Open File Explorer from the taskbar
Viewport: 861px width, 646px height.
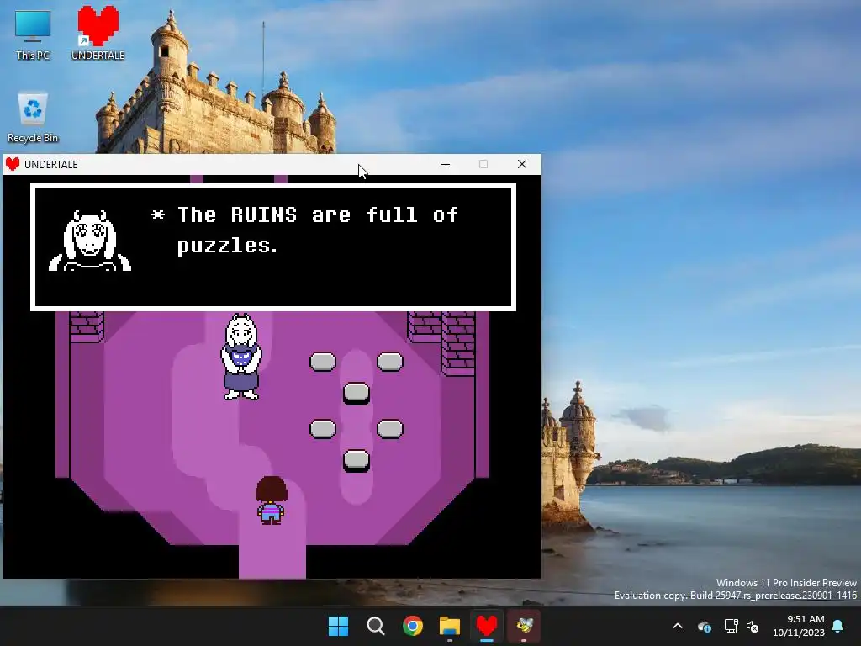click(x=450, y=626)
